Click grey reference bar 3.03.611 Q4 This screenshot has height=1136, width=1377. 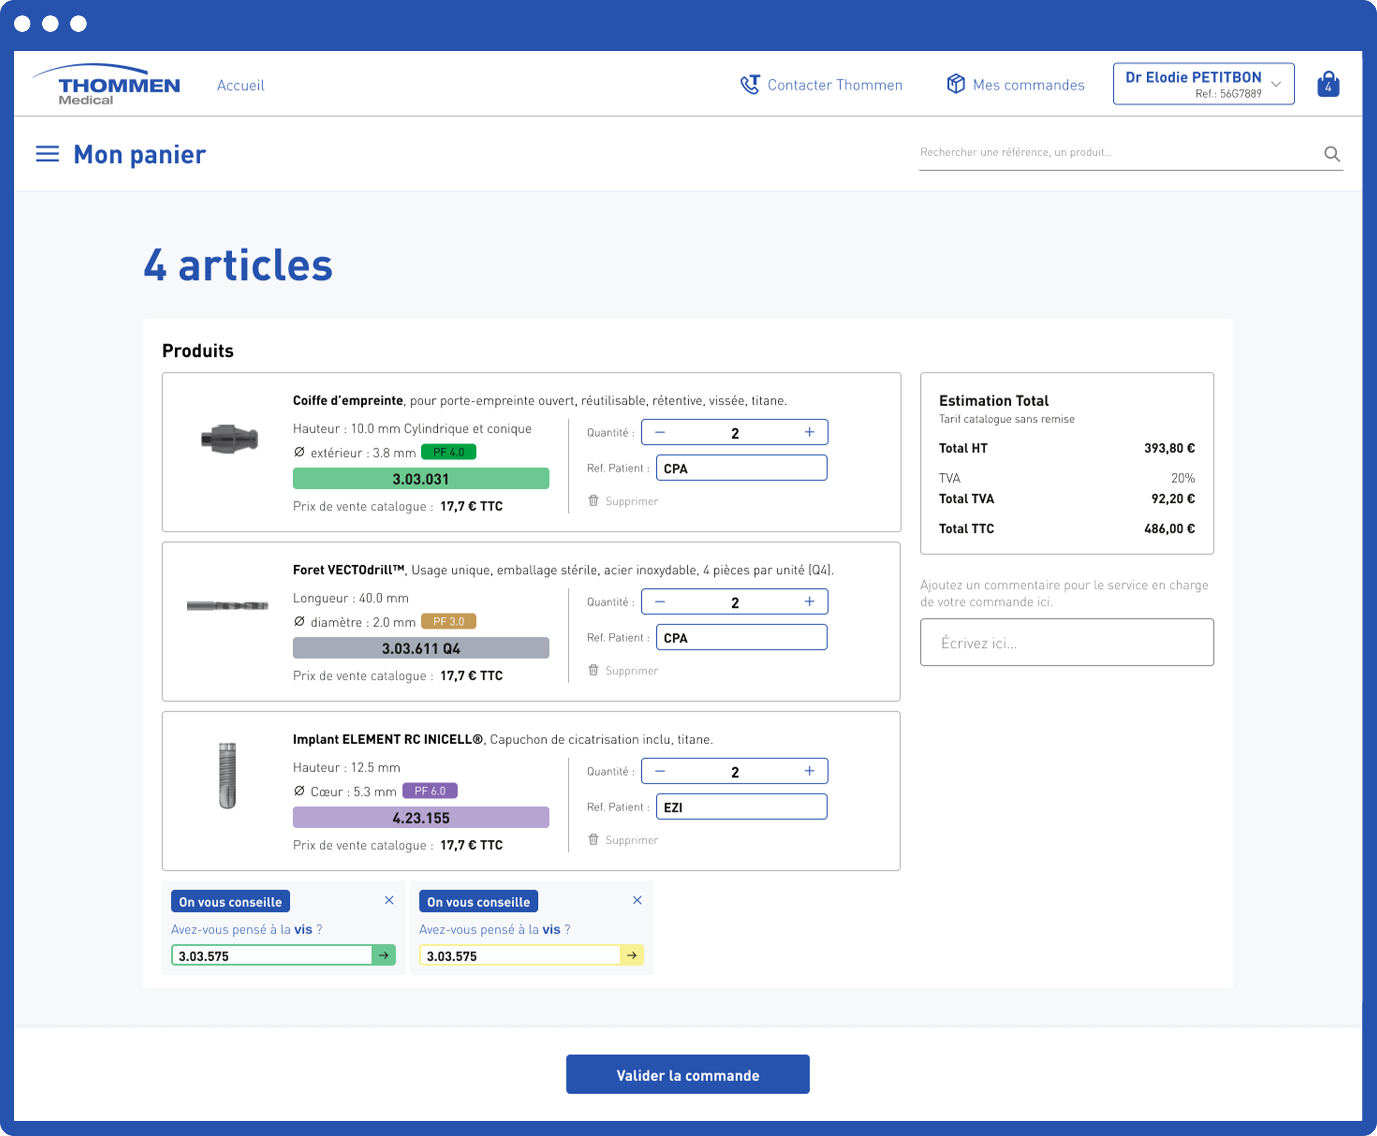[421, 648]
